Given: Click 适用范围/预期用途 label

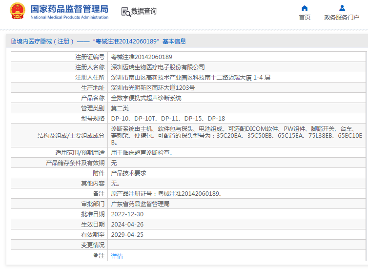Looking at the screenshot, I should [x=80, y=153].
